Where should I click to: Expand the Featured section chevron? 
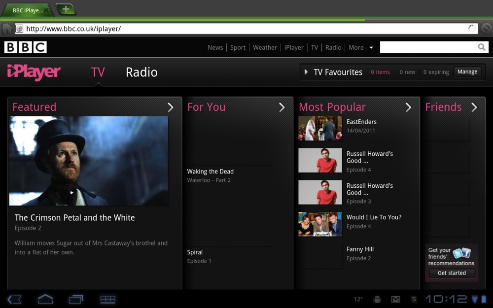[x=171, y=107]
